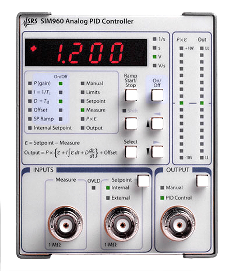233x271 pixels.
Task: Tap the OVLD overload indicator LED
Action: pos(94,188)
